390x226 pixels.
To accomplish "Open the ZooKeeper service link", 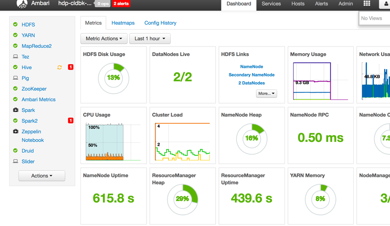I will pyautogui.click(x=34, y=89).
